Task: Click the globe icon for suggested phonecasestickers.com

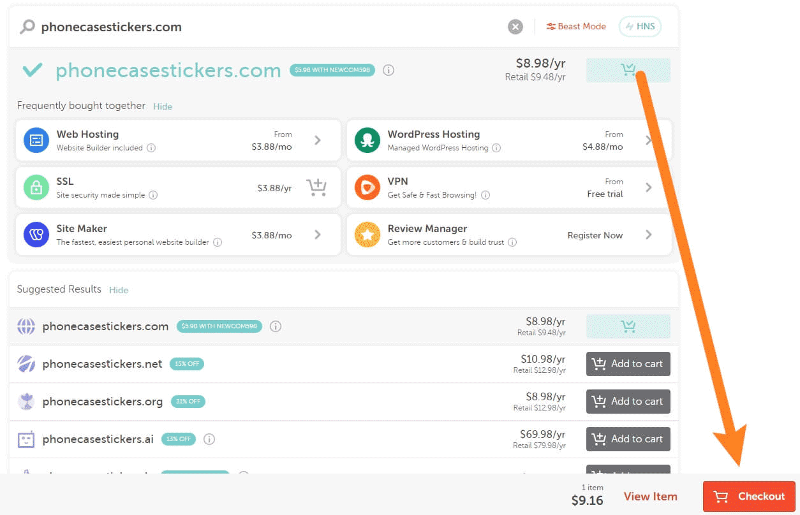Action: coord(26,326)
